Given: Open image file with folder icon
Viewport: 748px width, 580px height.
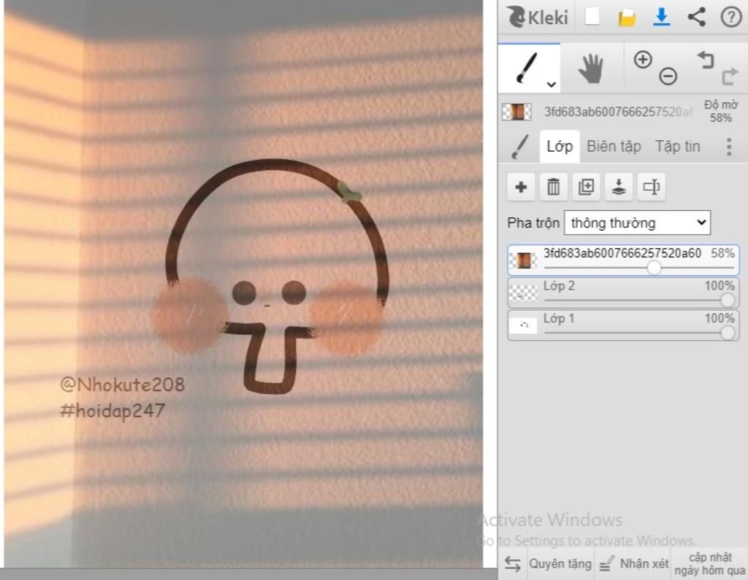Looking at the screenshot, I should tap(627, 18).
